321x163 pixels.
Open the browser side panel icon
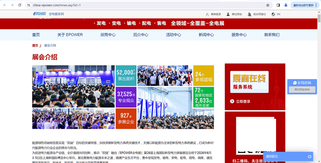278,5
